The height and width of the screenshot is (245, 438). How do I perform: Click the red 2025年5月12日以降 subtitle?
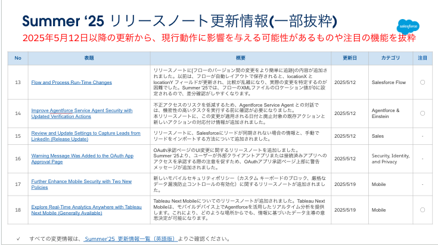219,38
